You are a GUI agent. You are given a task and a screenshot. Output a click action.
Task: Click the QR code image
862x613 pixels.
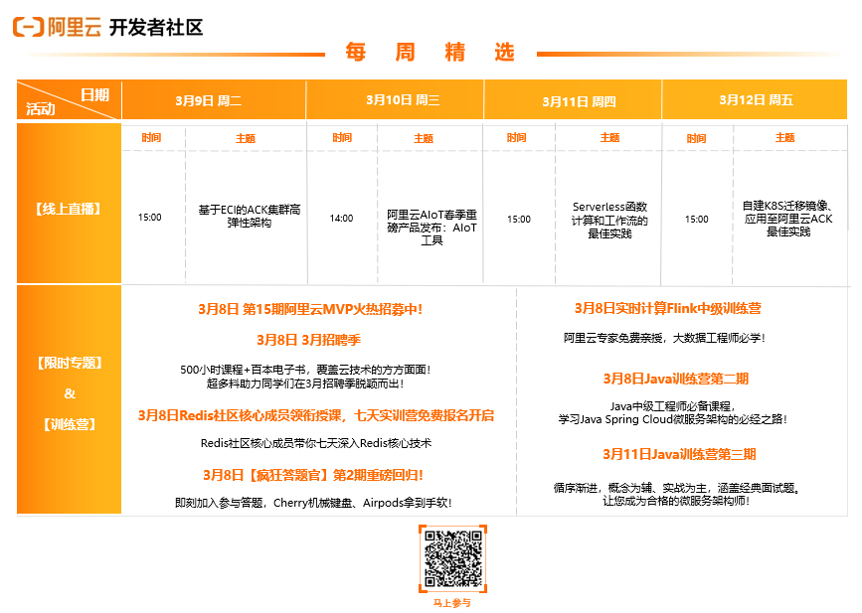(453, 558)
